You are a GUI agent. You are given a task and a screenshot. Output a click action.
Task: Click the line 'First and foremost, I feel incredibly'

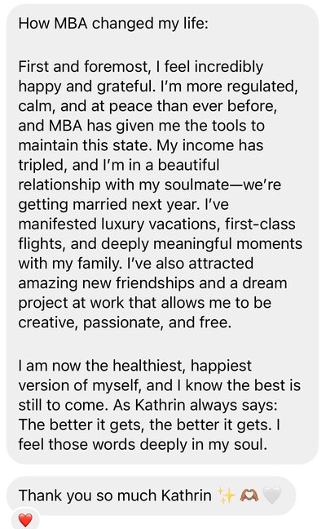pos(140,67)
